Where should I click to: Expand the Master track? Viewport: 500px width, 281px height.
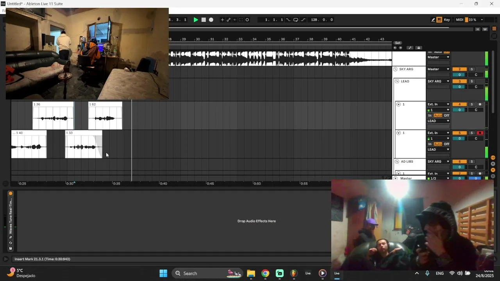396,178
